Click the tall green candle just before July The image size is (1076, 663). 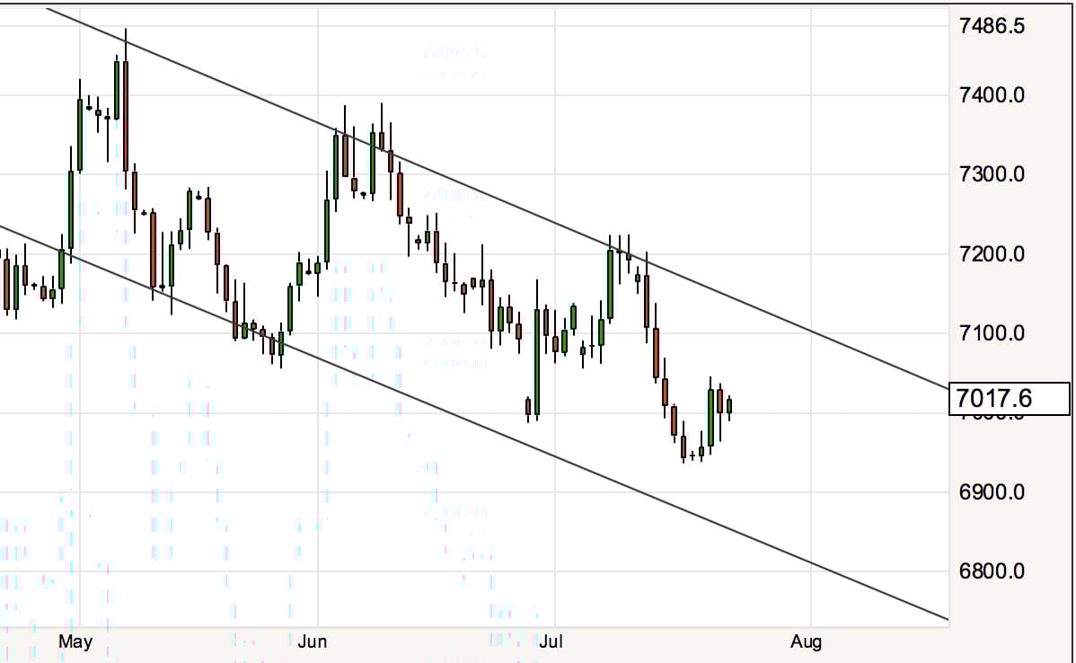[x=537, y=362]
